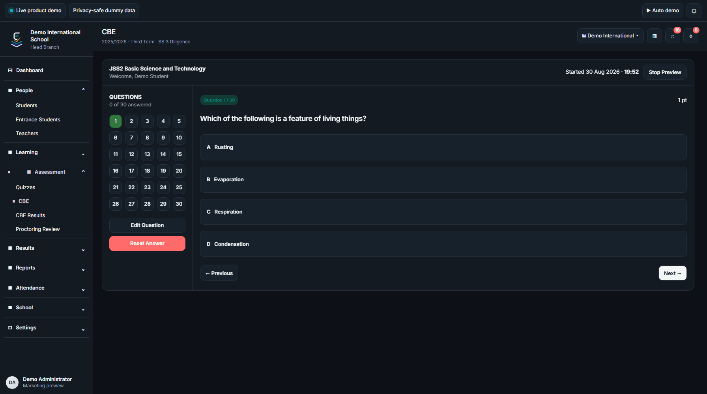The width and height of the screenshot is (707, 394).
Task: Select highlighted question 1 in the grid
Action: 116,121
